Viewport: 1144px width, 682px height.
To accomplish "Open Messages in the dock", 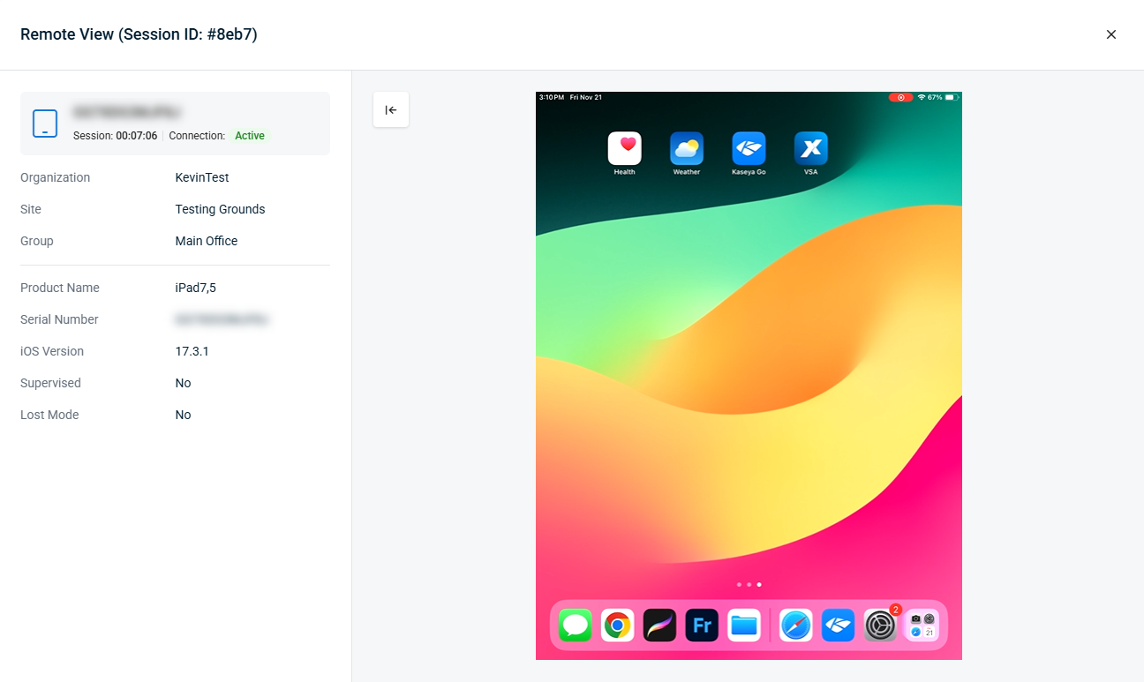I will (x=576, y=626).
